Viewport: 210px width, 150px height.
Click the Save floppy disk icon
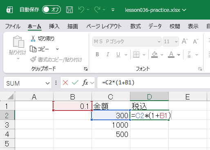pyautogui.click(x=69, y=10)
